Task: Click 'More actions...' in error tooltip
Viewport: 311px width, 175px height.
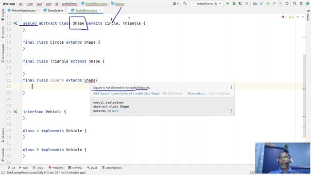Action: point(197,93)
